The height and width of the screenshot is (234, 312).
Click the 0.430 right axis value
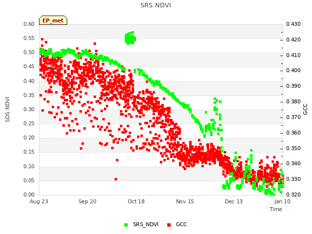(x=293, y=24)
